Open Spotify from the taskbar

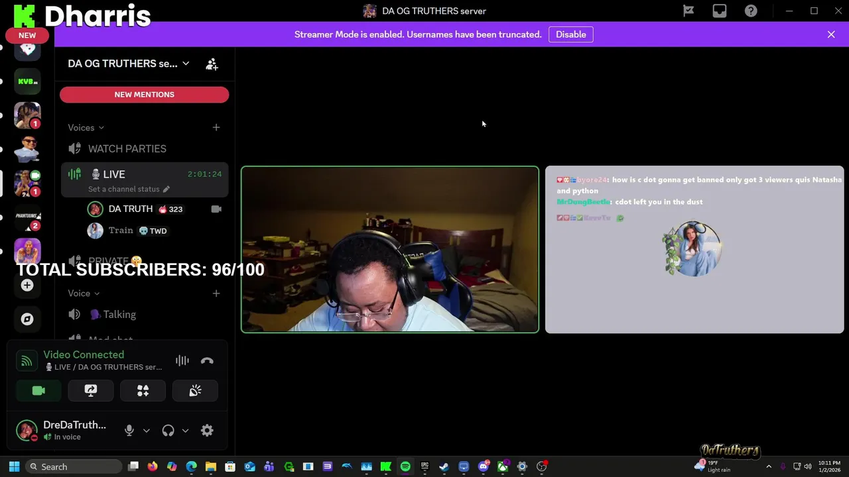[405, 466]
